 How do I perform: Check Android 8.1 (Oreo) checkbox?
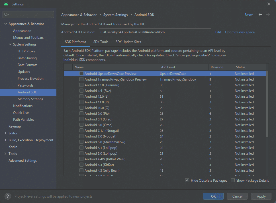tap(81, 119)
